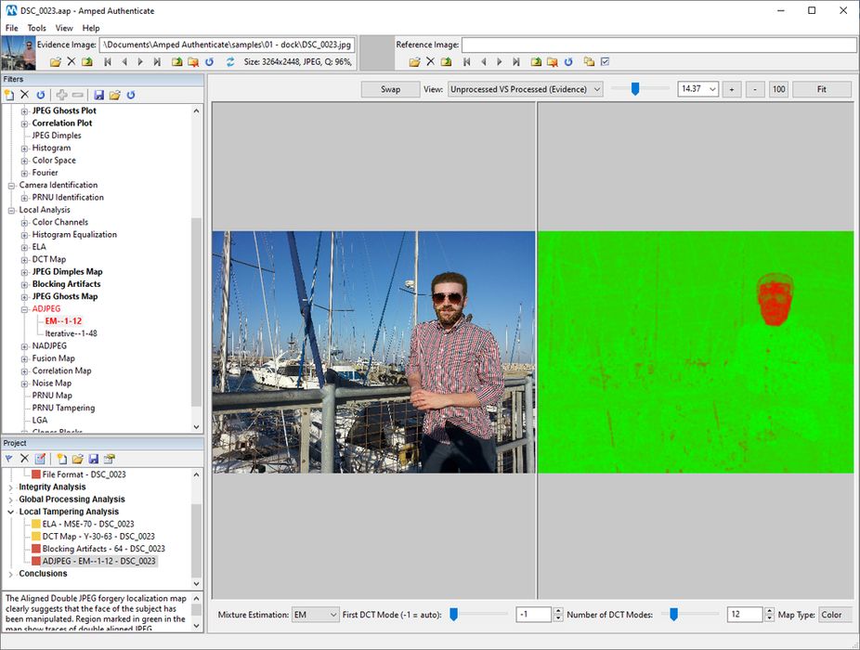Click the Swap button
The image size is (860, 650).
[390, 89]
